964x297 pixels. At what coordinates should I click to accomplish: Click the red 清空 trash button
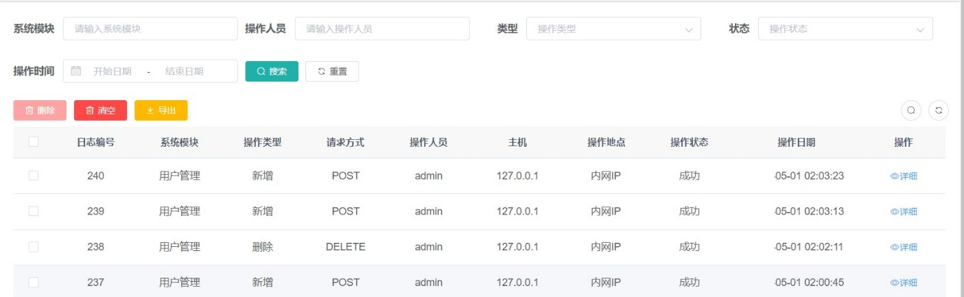pos(100,110)
